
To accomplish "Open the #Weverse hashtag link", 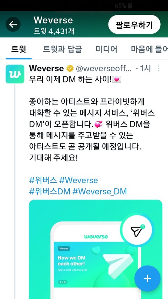I will tap(78, 180).
